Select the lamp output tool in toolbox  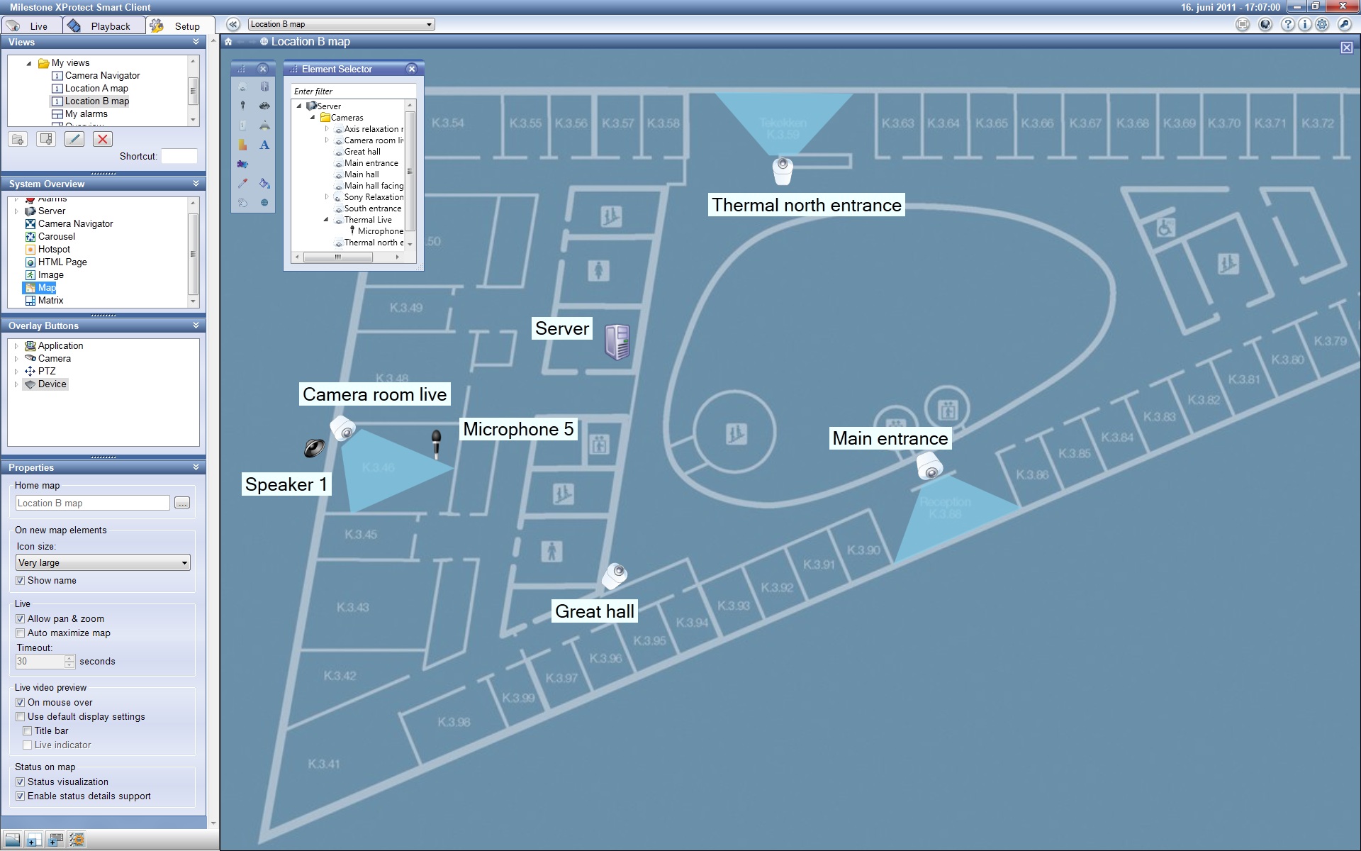tap(264, 126)
